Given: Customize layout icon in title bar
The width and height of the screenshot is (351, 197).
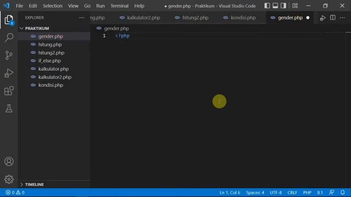Looking at the screenshot, I should tap(295, 5).
